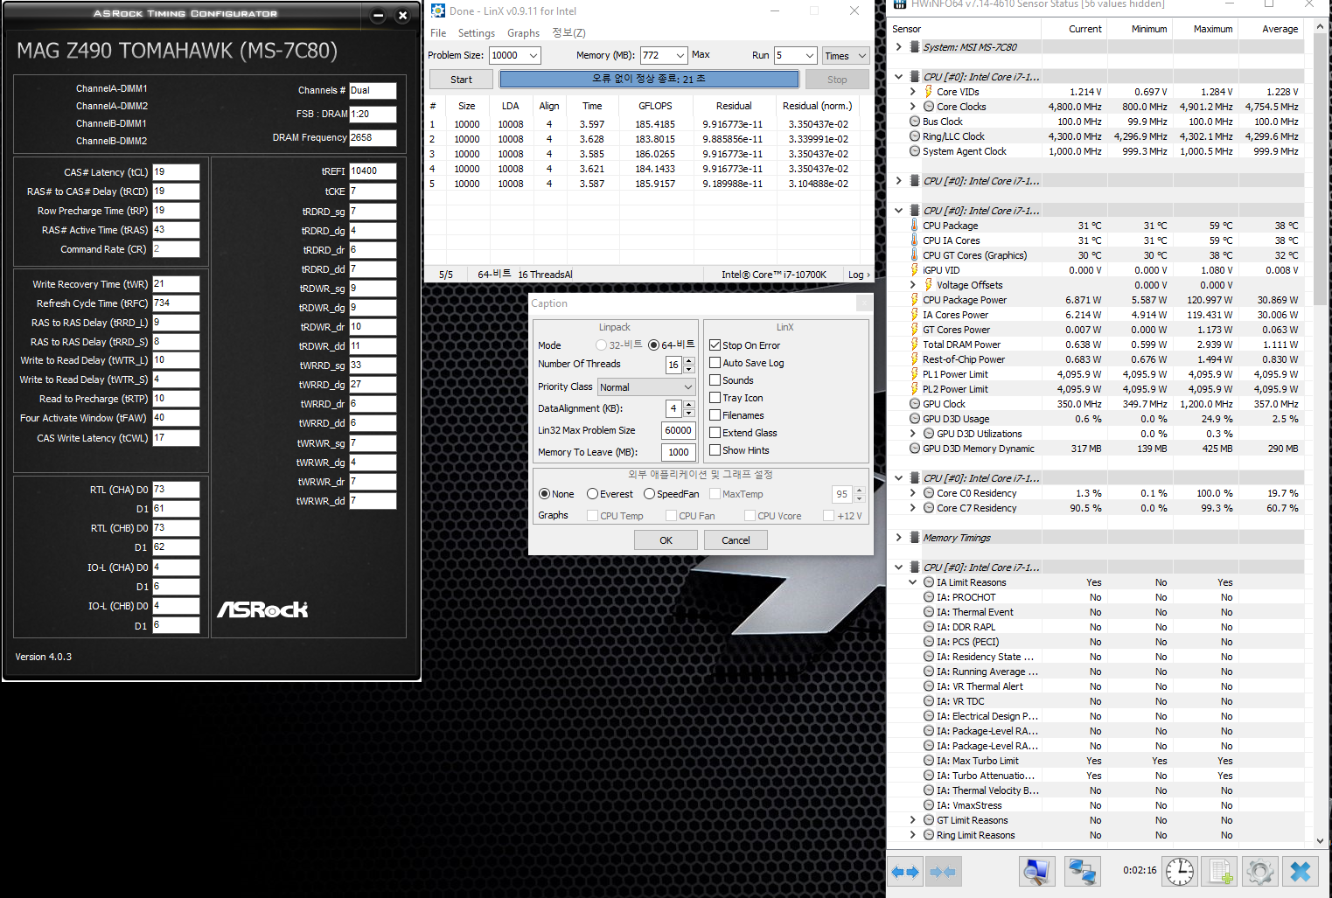Click the Log button in LinX status bar
This screenshot has height=898, width=1332.
[859, 275]
